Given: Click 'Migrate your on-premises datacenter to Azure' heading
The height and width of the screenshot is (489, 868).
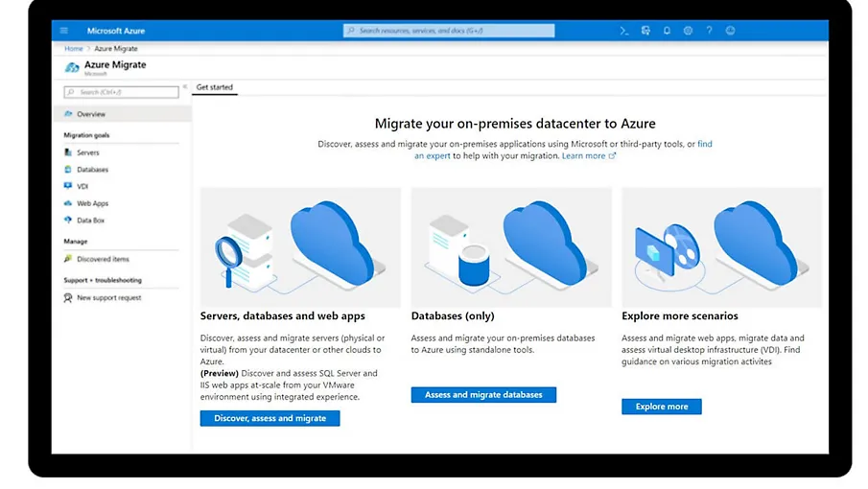Looking at the screenshot, I should point(515,124).
